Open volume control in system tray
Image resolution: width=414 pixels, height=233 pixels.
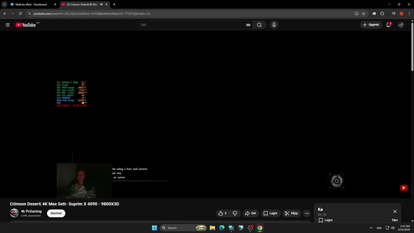tap(393, 228)
